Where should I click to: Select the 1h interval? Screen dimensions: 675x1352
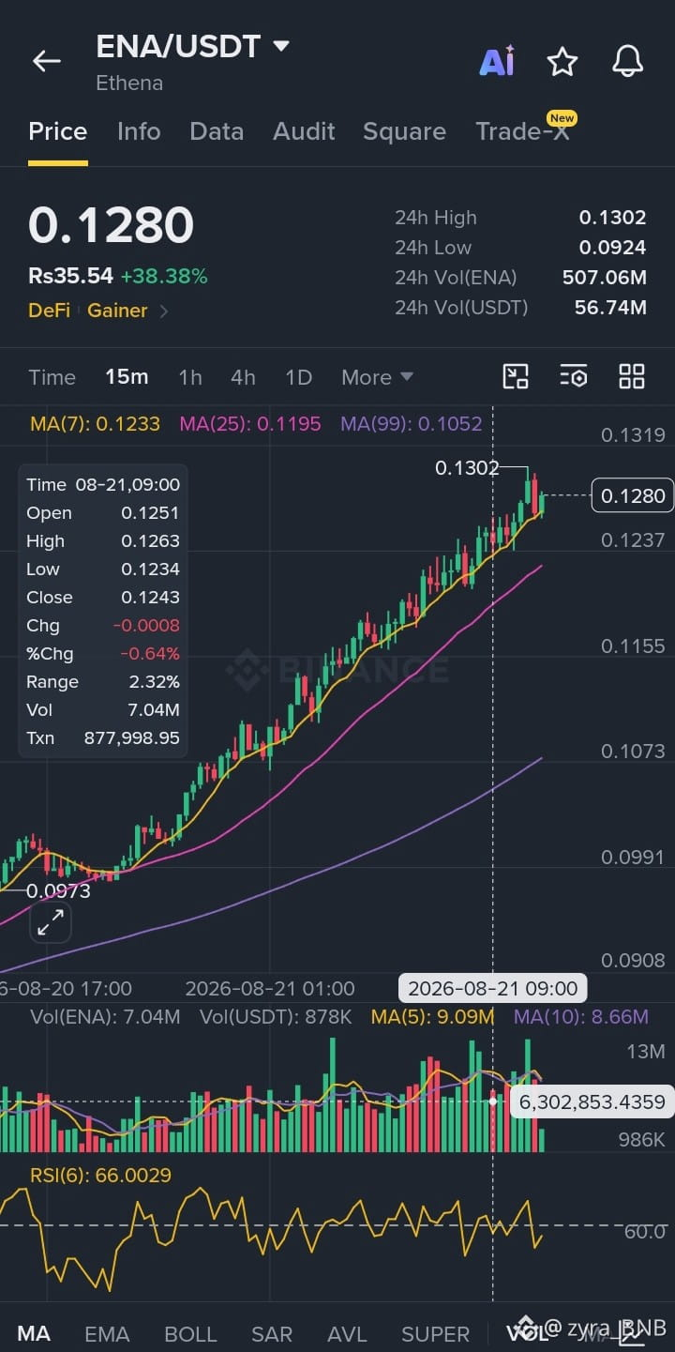190,377
